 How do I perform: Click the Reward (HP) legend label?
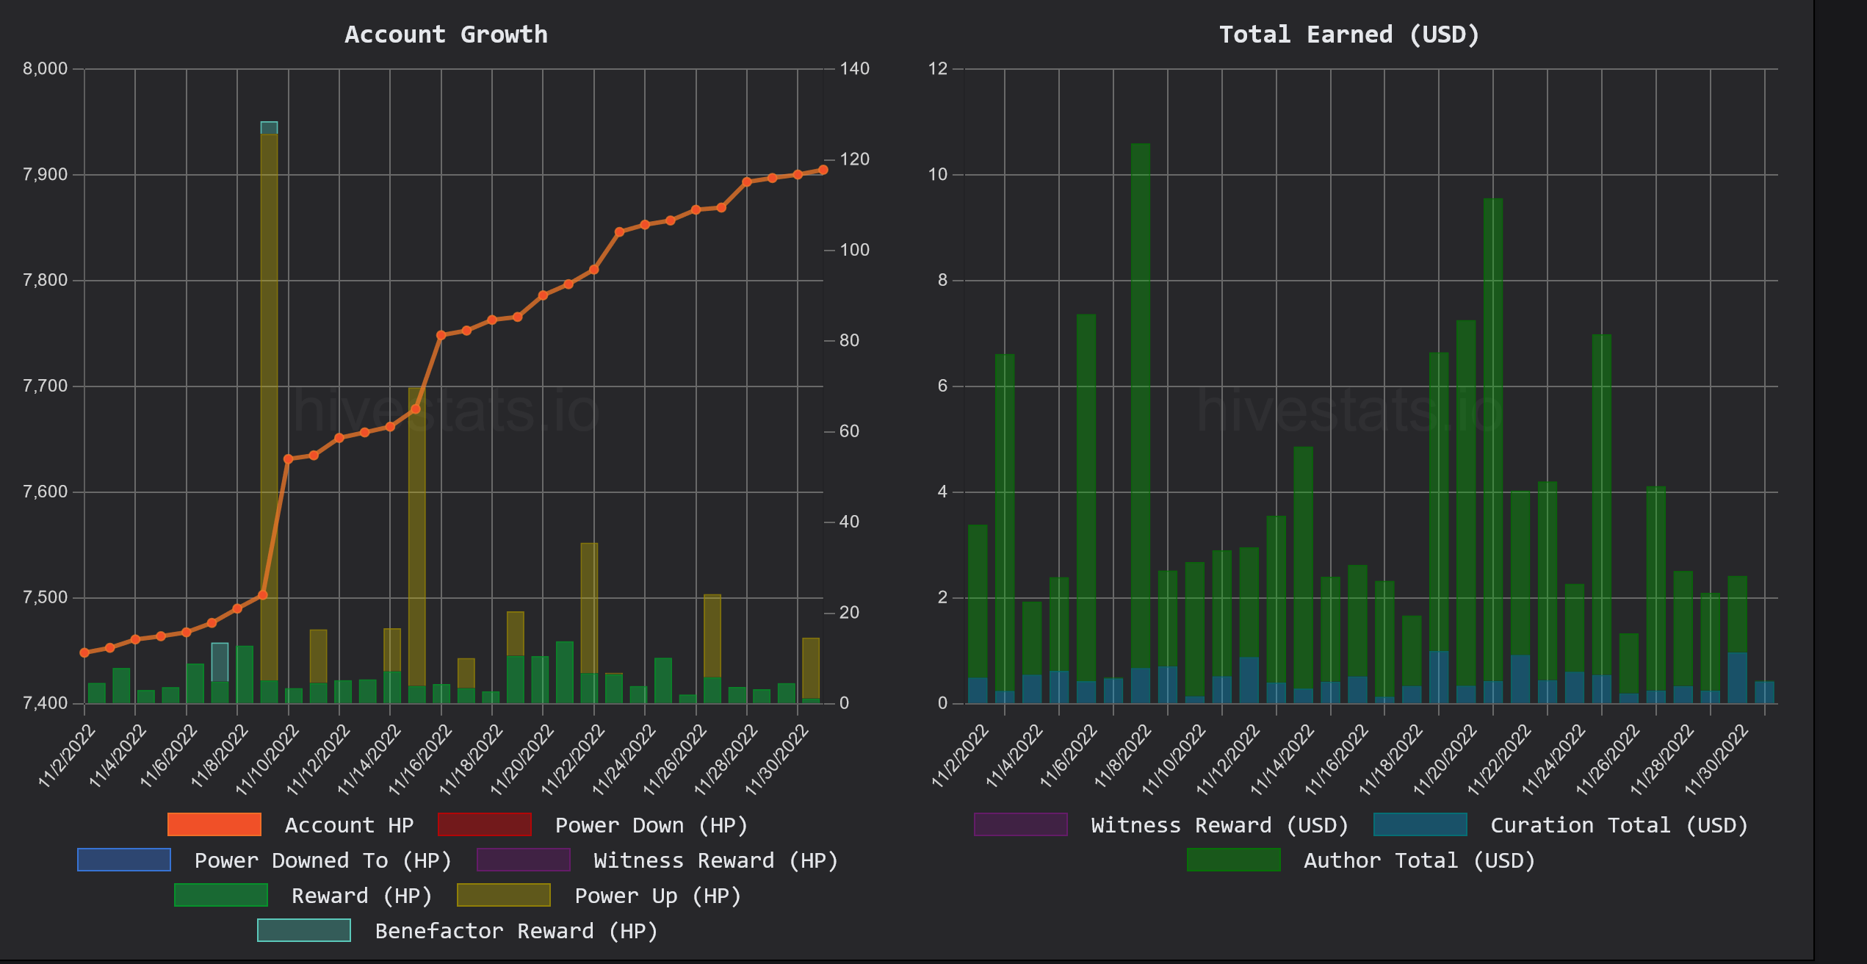click(362, 896)
